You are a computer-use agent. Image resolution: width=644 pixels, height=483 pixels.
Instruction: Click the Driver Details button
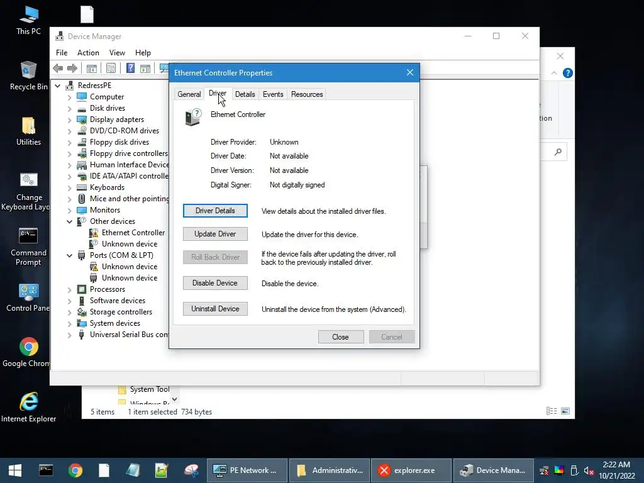pos(215,211)
